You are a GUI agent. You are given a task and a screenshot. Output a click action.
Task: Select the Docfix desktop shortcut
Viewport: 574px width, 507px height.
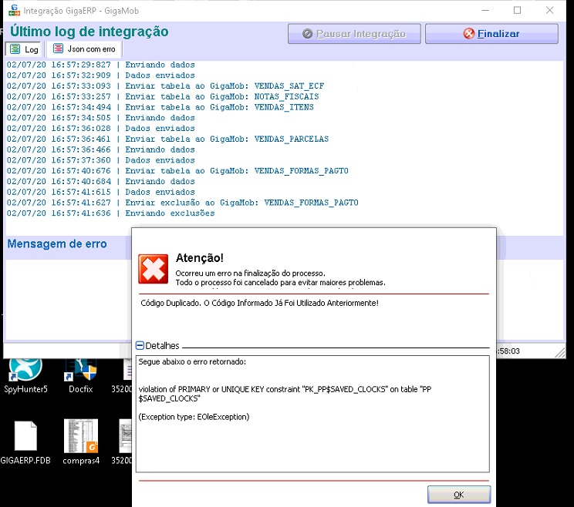80,373
